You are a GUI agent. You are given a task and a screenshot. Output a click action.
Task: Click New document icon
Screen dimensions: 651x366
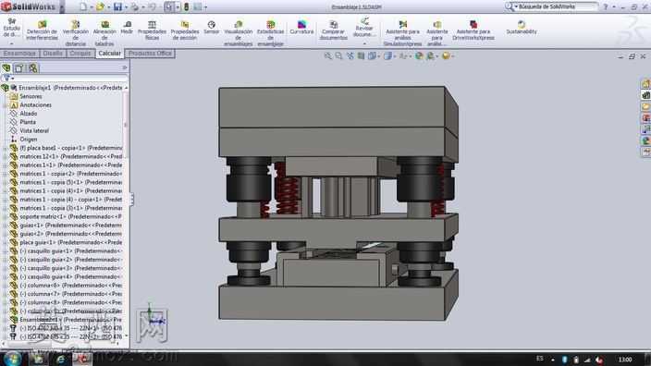pos(83,7)
